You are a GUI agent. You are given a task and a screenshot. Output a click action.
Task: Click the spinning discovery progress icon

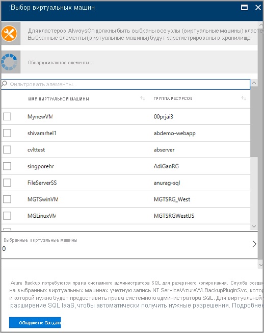click(9, 62)
